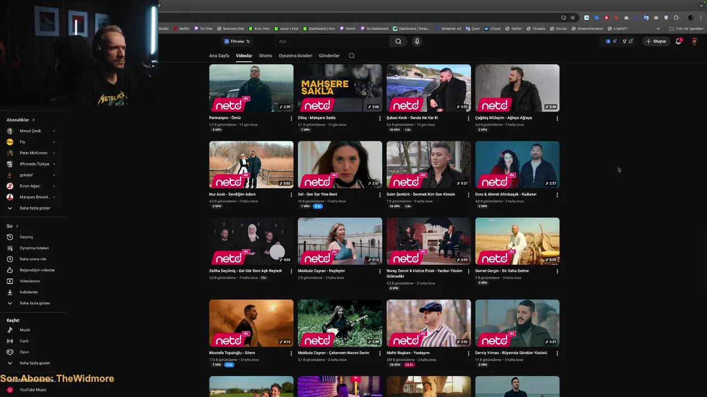The height and width of the screenshot is (397, 707).
Task: Click the Oluştur create button
Action: (656, 41)
